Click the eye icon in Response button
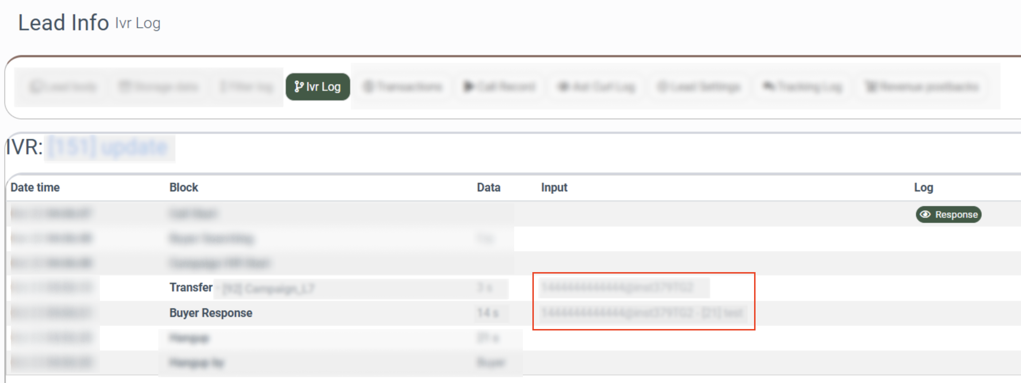The height and width of the screenshot is (383, 1021). (x=925, y=214)
